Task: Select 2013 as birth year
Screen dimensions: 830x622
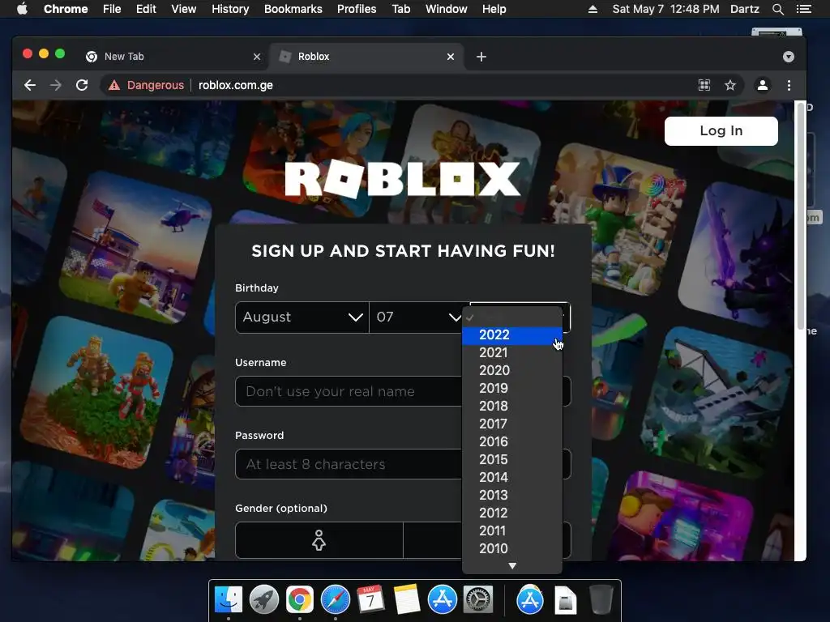Action: 512,495
